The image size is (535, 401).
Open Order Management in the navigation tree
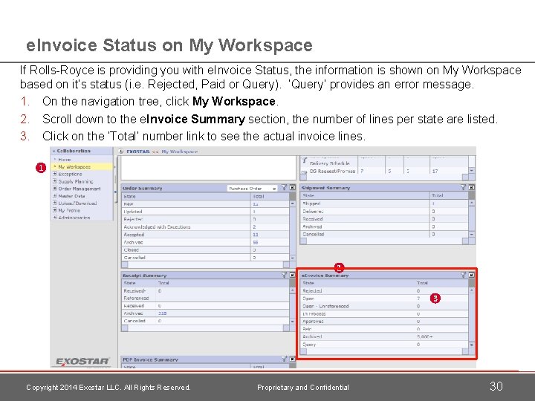(x=80, y=189)
